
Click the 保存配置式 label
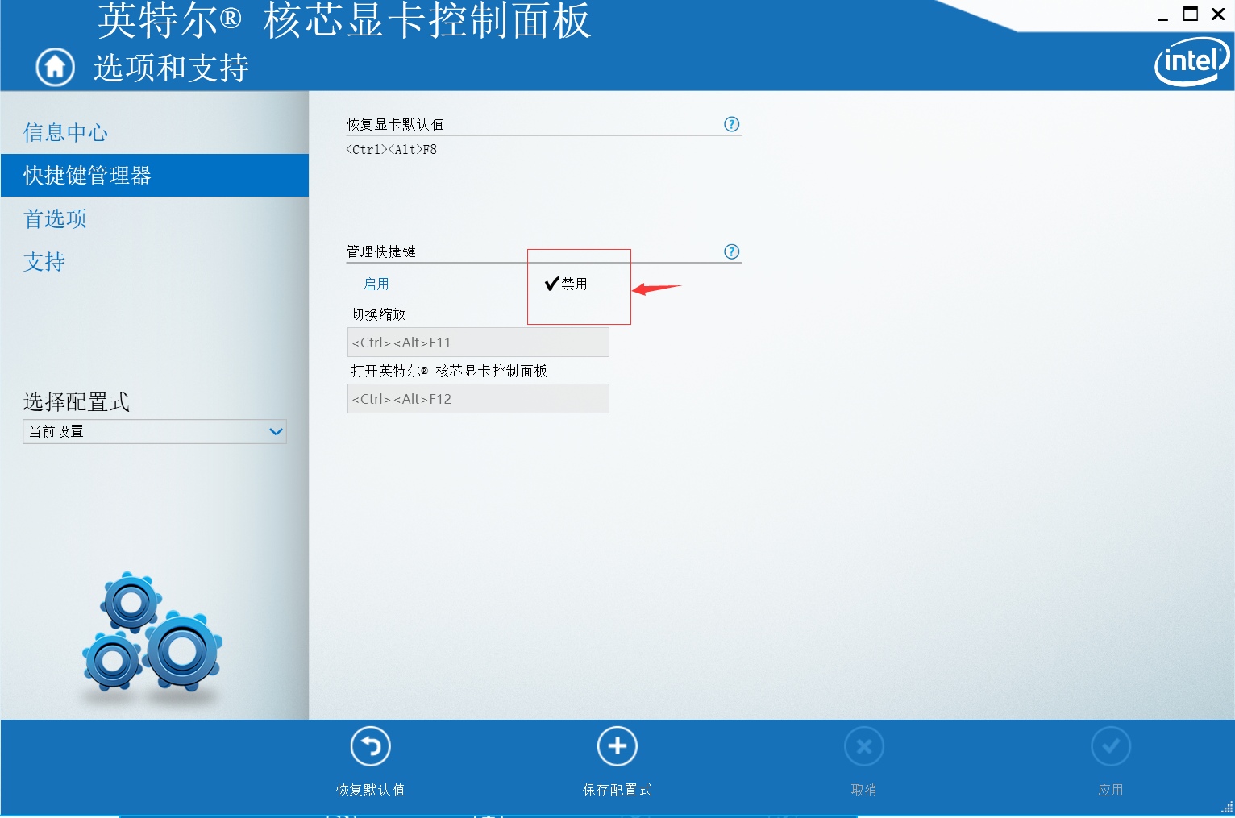(617, 791)
